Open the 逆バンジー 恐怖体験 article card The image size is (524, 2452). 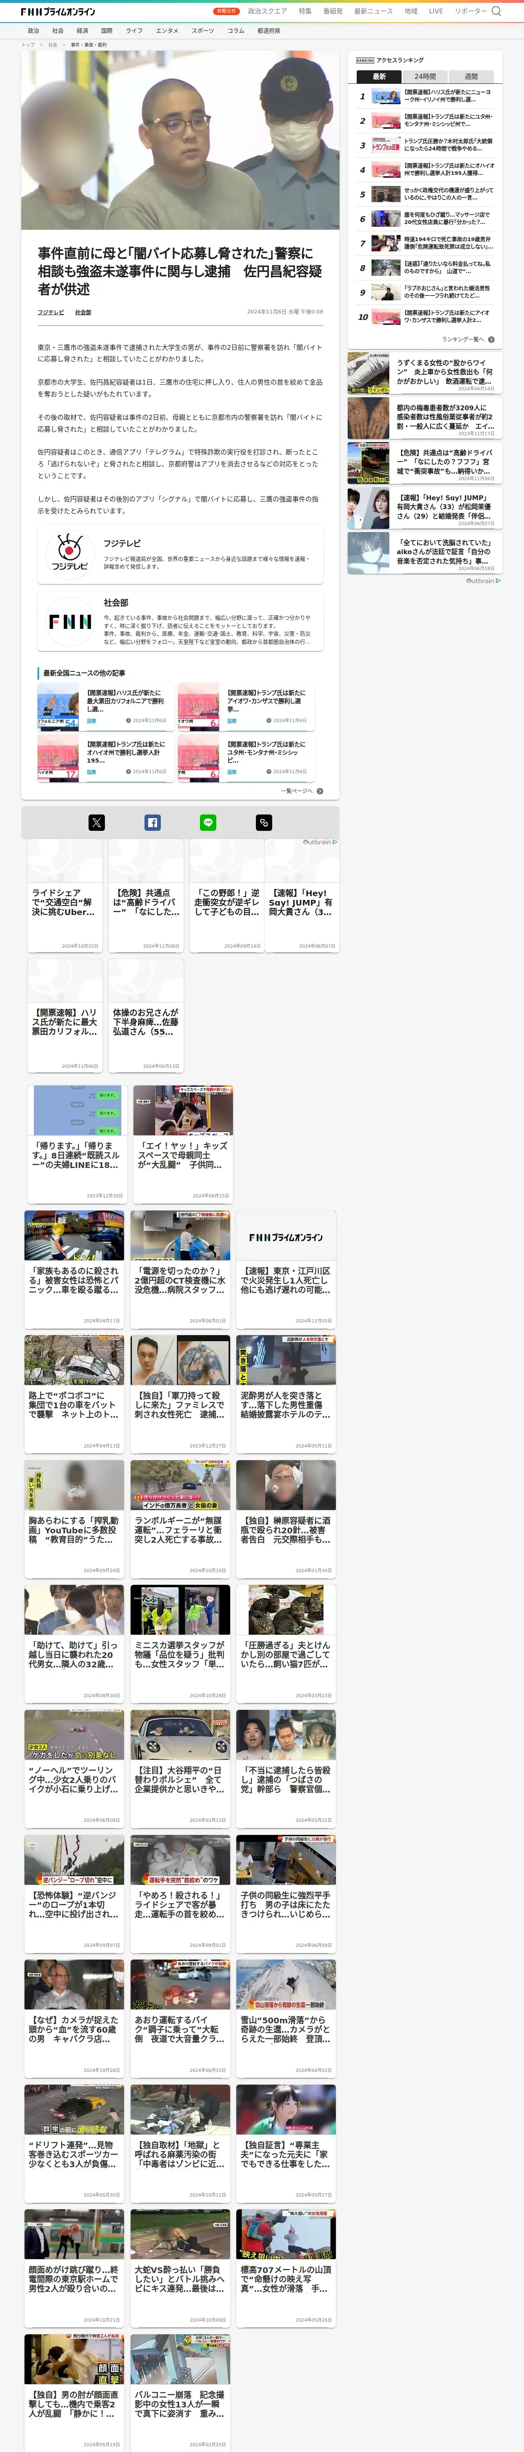tap(74, 1894)
